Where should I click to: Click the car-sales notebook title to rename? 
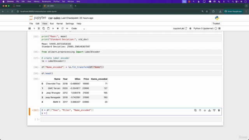(54, 18)
